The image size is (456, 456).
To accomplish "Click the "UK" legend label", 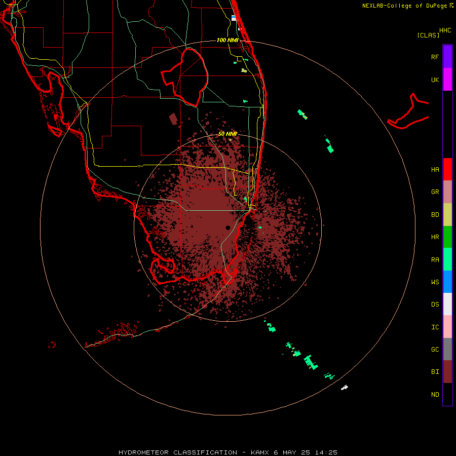I will point(435,80).
